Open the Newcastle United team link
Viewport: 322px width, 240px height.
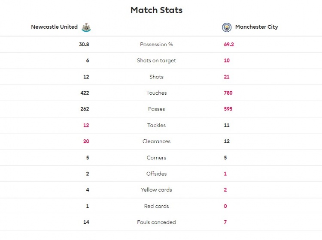(55, 27)
